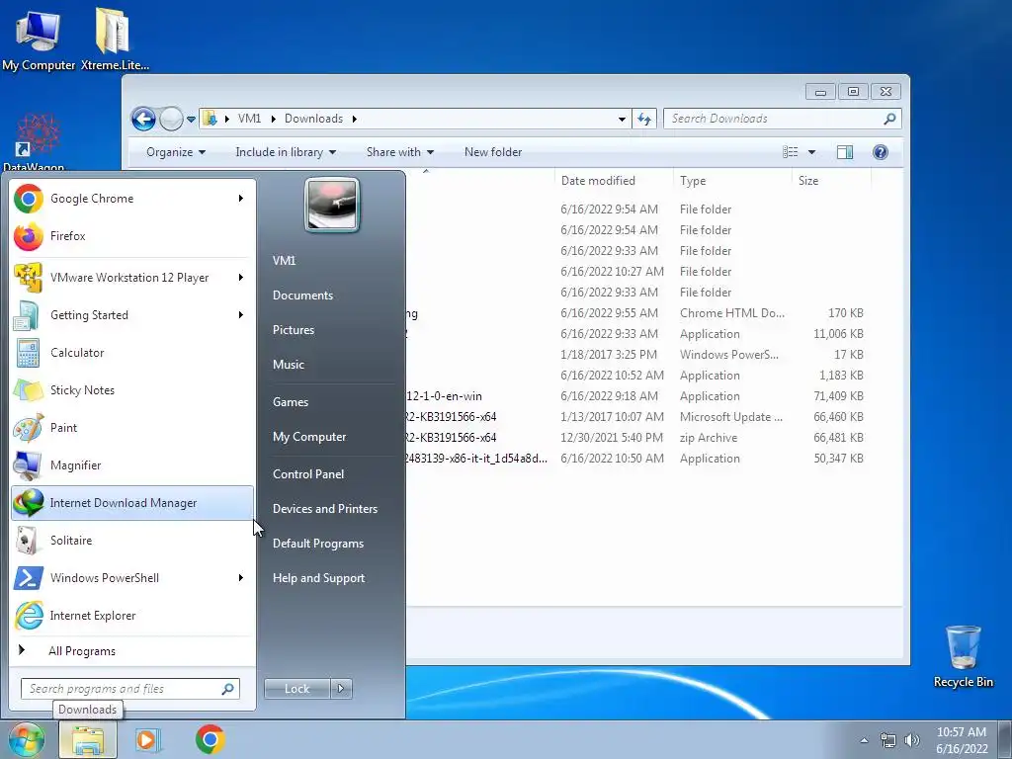Expand Google Chrome jump list arrow
The image size is (1012, 759).
pyautogui.click(x=241, y=198)
